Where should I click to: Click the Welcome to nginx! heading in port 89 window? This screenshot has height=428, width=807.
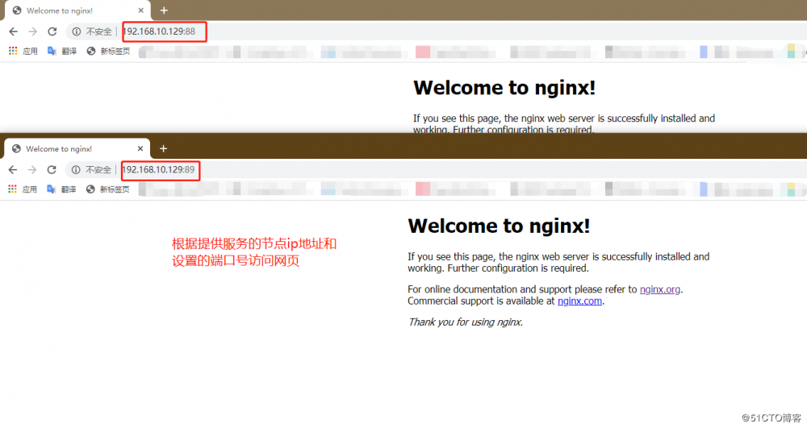click(x=499, y=226)
